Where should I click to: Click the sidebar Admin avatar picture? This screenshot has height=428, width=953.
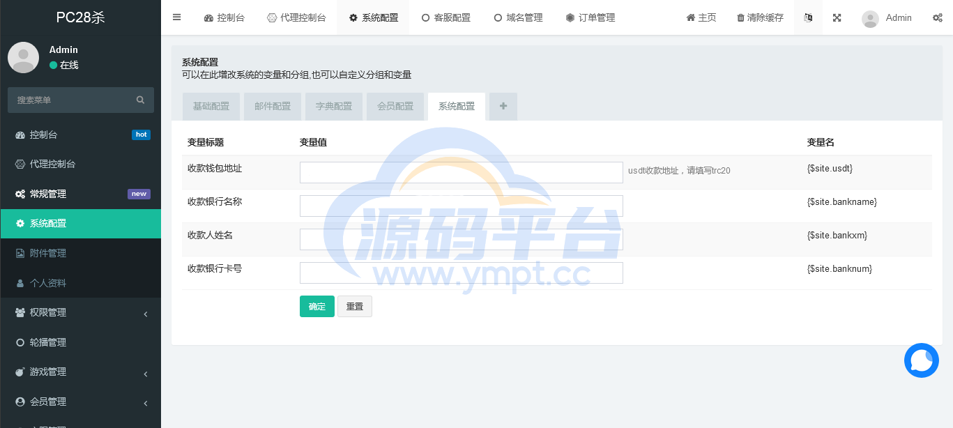coord(23,57)
